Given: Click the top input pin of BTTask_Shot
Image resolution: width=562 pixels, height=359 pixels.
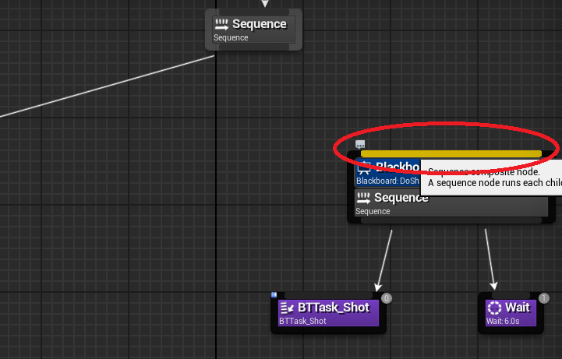Looking at the screenshot, I should [x=328, y=295].
